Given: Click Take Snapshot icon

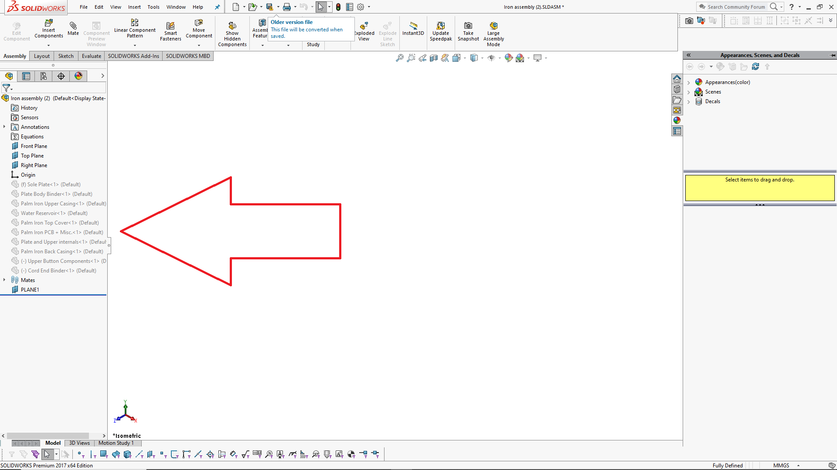Looking at the screenshot, I should click(468, 26).
